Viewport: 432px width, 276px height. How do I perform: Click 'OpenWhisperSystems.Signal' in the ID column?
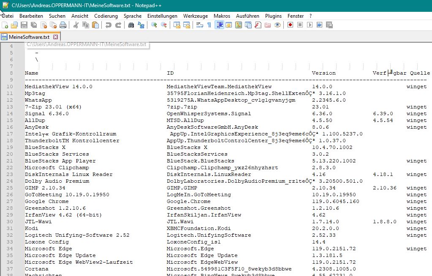click(x=209, y=114)
